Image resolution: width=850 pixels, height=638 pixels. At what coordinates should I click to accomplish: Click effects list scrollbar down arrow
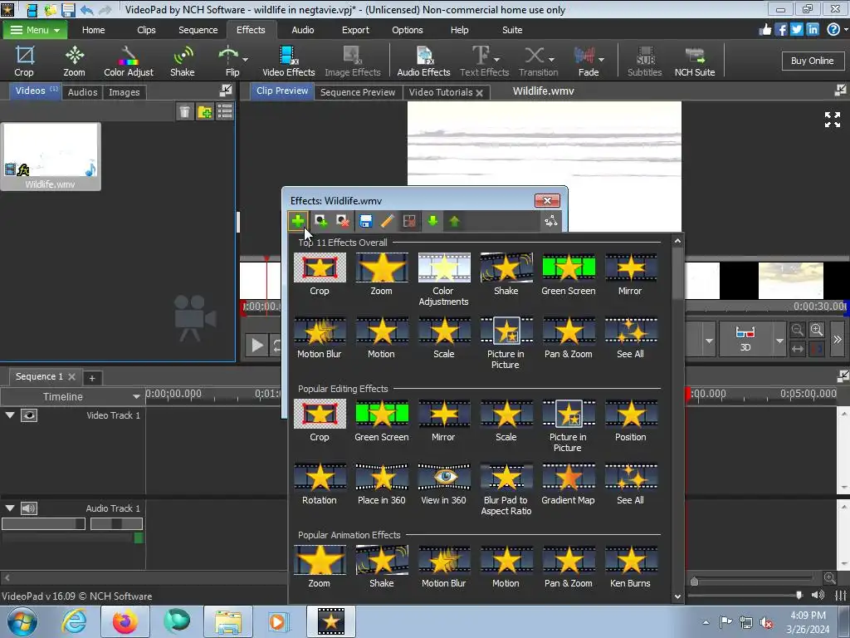click(x=677, y=596)
